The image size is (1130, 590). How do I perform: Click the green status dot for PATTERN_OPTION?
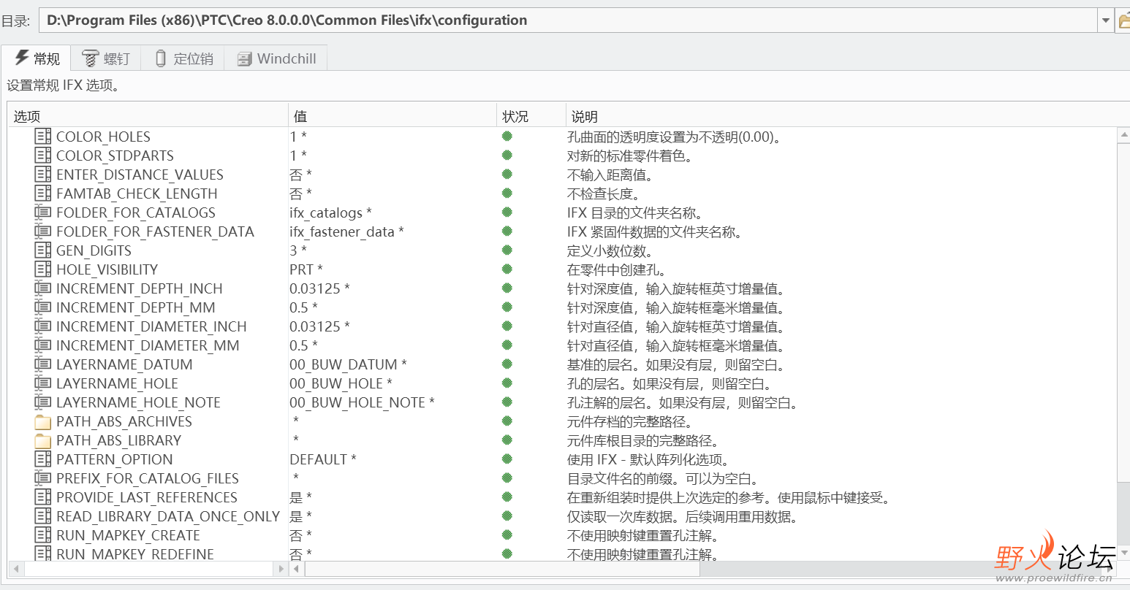(507, 459)
